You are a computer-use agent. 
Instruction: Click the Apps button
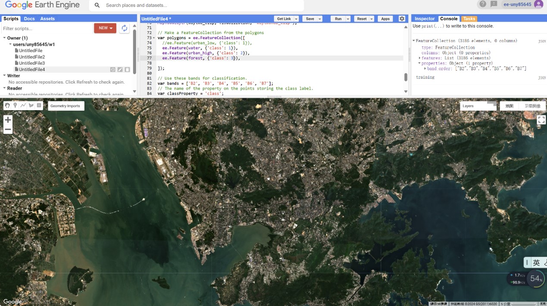pyautogui.click(x=385, y=19)
